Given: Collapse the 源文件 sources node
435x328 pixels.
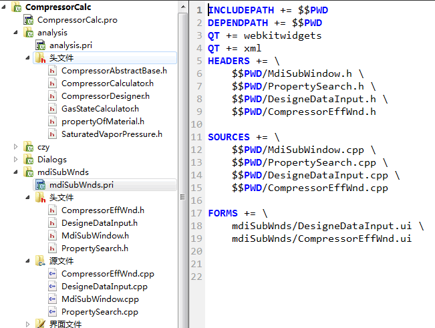Looking at the screenshot, I should (28, 261).
